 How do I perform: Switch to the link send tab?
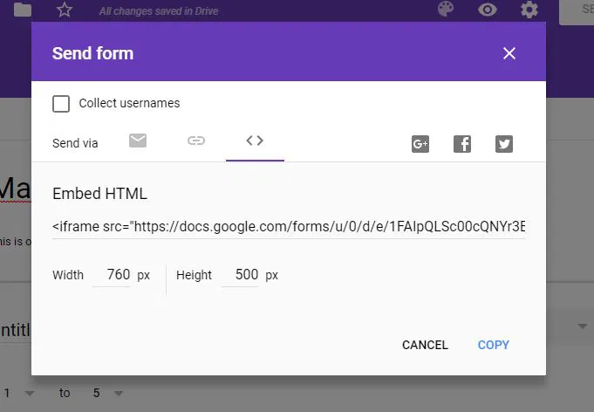[196, 141]
